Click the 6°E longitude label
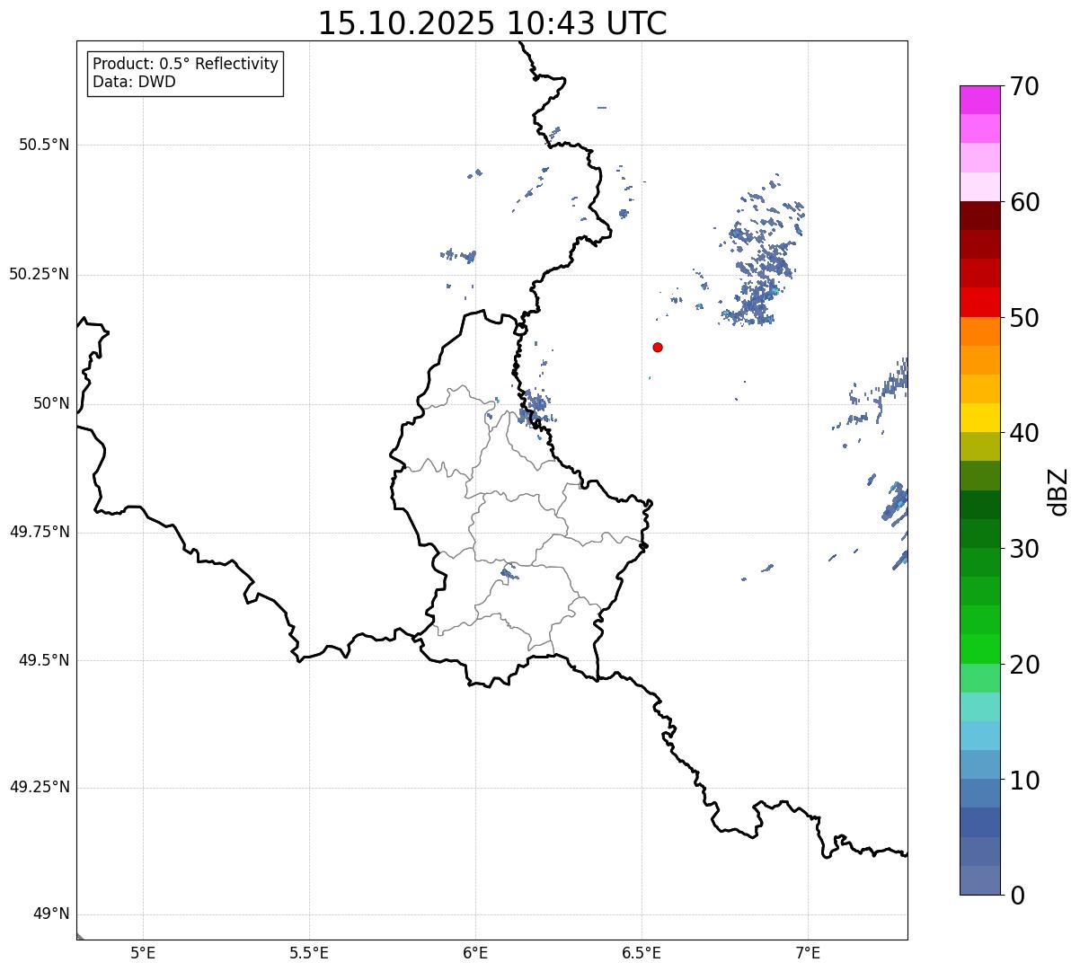Viewport: 1080px width, 971px height. pos(475,952)
